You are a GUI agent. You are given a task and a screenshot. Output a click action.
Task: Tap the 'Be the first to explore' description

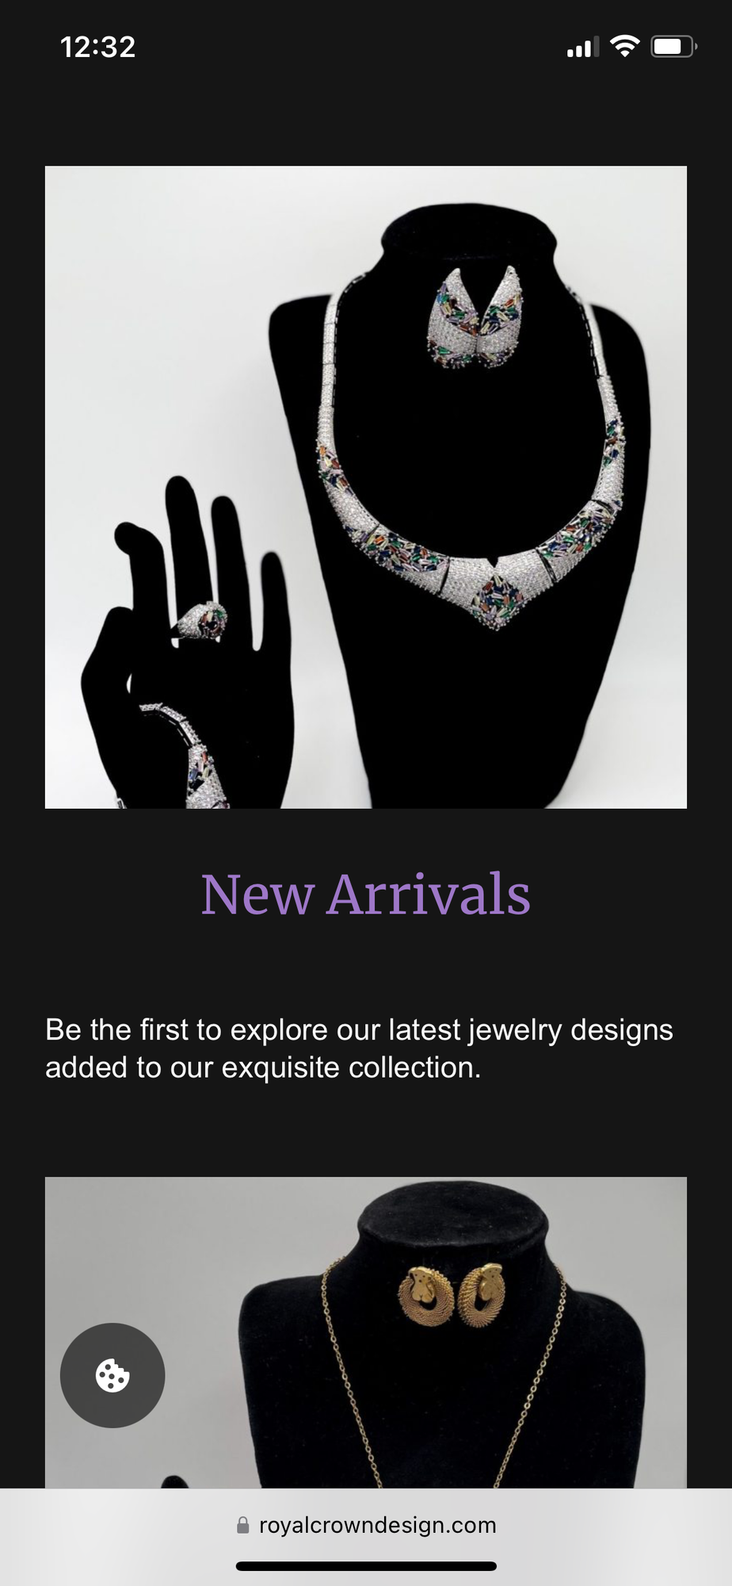coord(359,1048)
